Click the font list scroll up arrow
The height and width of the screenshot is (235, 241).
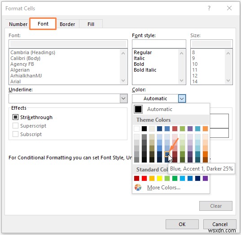[123, 53]
